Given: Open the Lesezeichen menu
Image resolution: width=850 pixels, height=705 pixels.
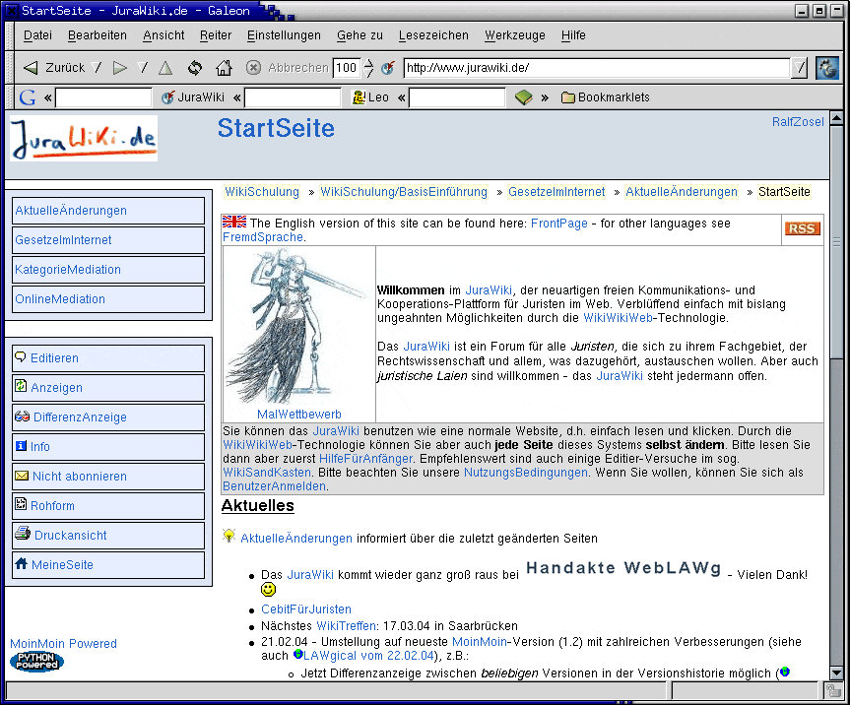Looking at the screenshot, I should (433, 35).
